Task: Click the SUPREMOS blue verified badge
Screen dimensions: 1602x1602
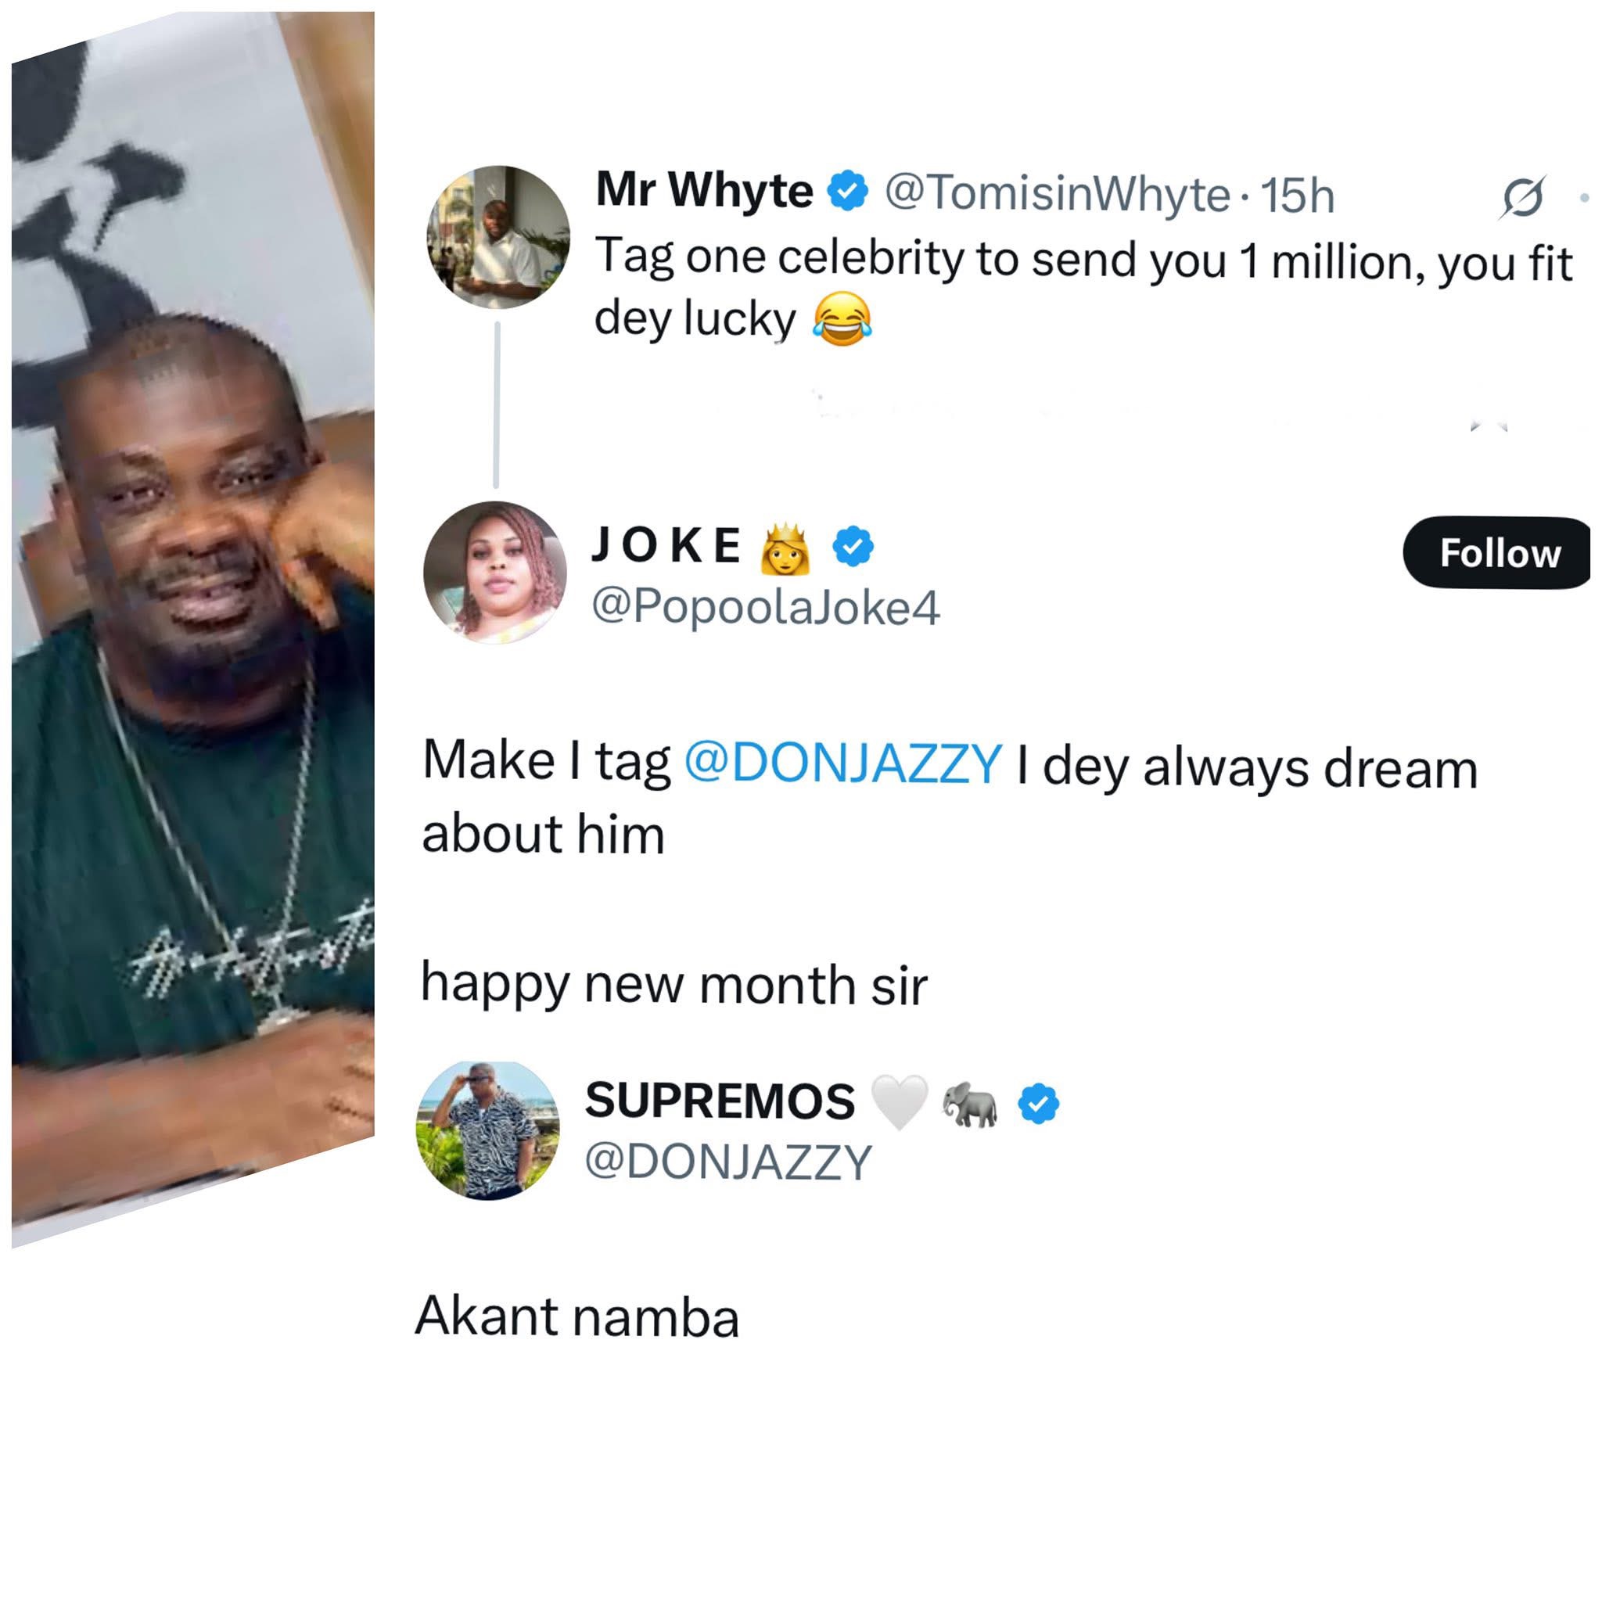Action: 1038,1103
